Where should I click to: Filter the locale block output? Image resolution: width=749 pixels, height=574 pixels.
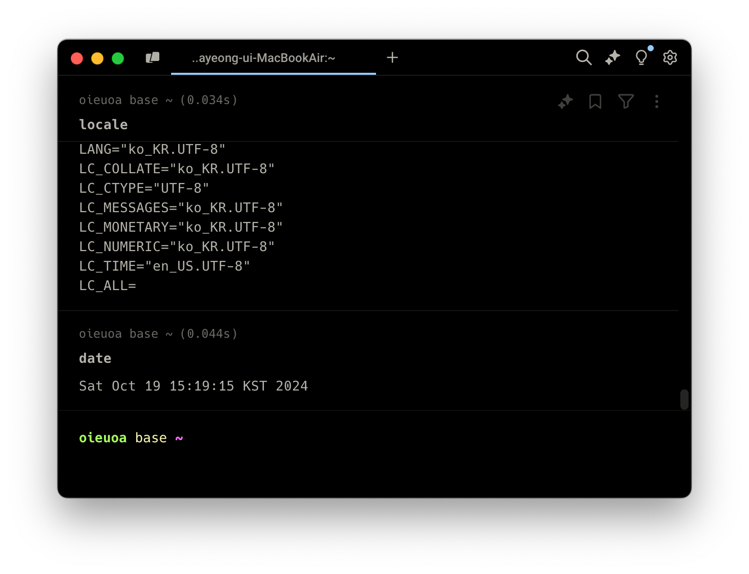click(x=626, y=101)
